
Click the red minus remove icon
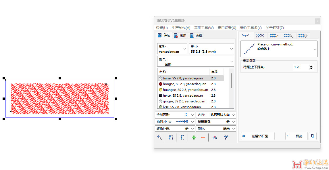pos(203,137)
